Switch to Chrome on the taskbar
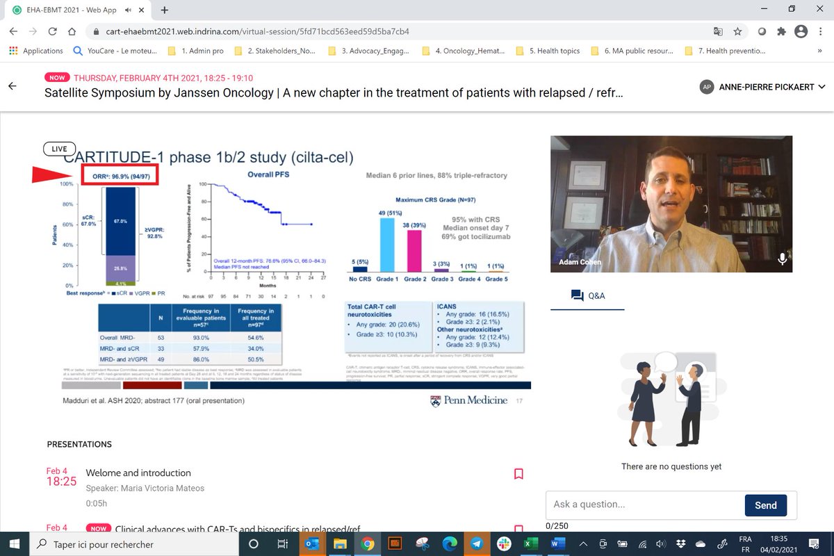 (368, 544)
